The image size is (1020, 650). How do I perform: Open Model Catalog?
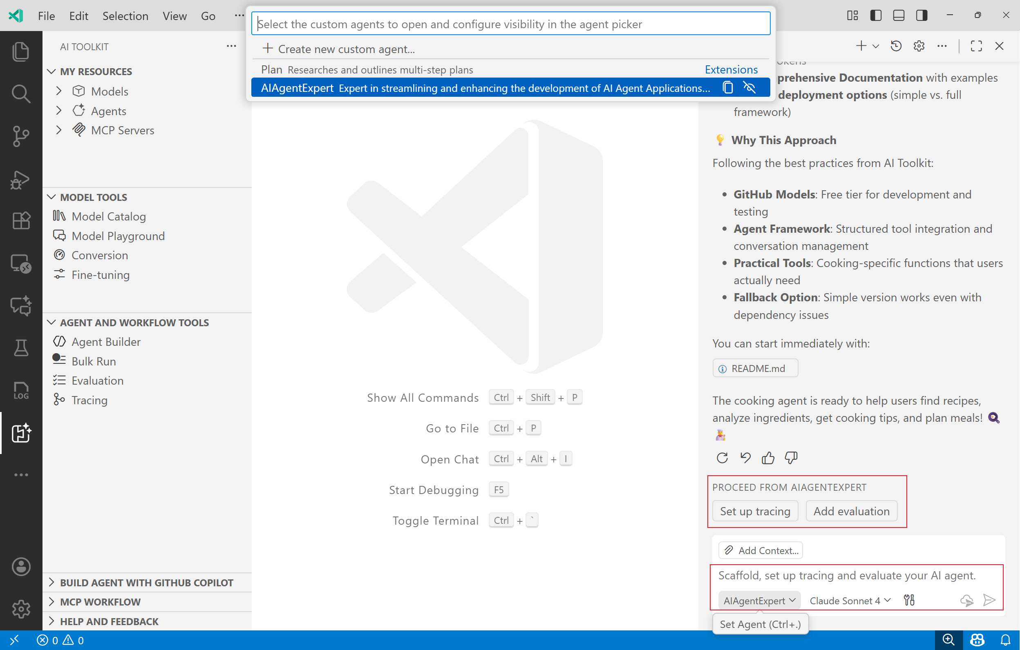pyautogui.click(x=108, y=216)
